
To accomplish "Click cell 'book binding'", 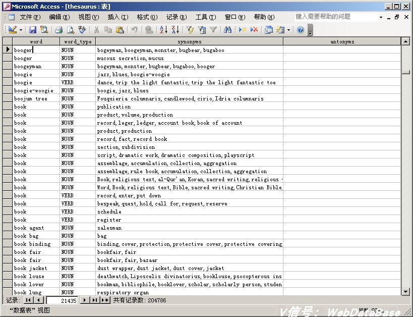I will click(x=36, y=244).
